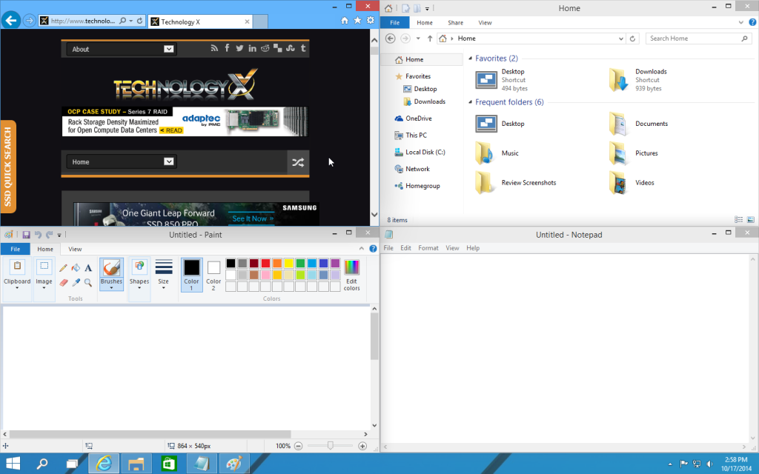Switch File Explorer to large icons view
The height and width of the screenshot is (474, 759).
click(x=751, y=220)
